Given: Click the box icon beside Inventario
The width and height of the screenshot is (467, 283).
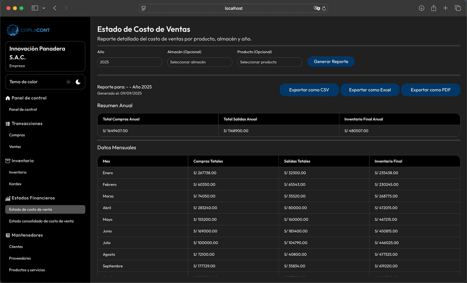Looking at the screenshot, I should (8, 160).
